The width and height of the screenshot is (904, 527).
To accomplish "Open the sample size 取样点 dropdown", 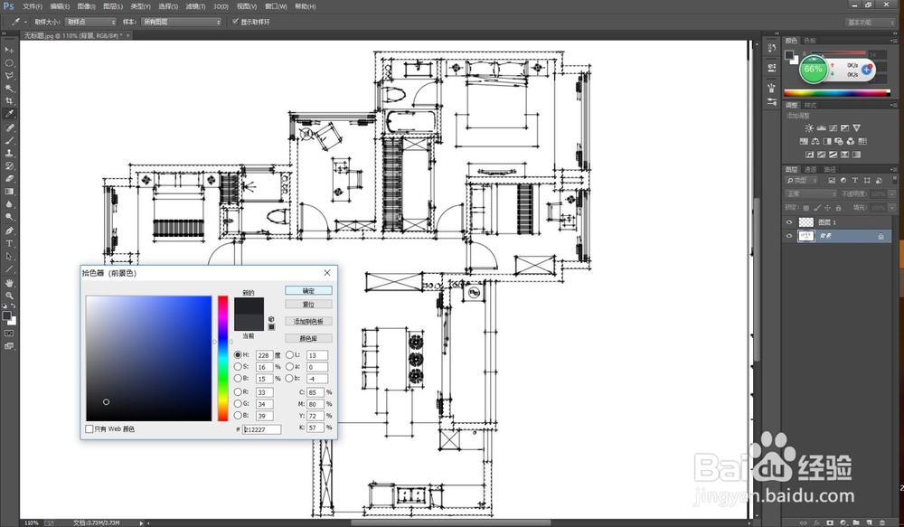I will coord(89,22).
